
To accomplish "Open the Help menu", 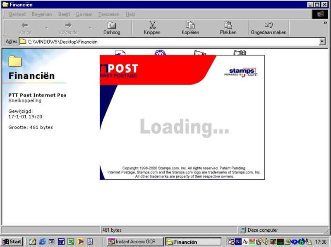I will tap(130, 14).
